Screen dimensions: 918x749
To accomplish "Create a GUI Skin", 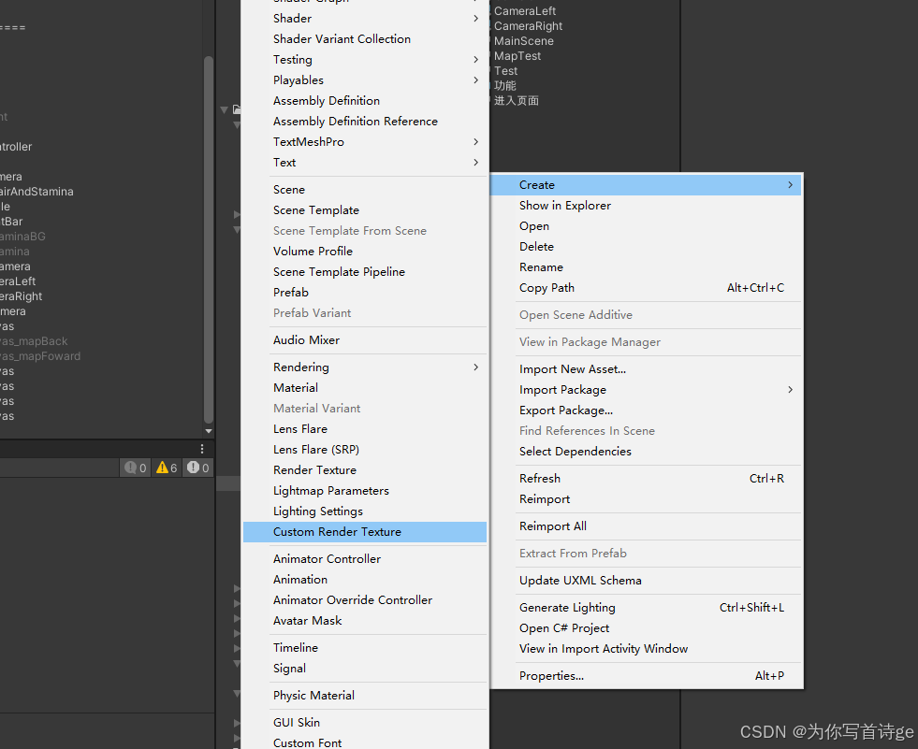I will tap(365, 723).
